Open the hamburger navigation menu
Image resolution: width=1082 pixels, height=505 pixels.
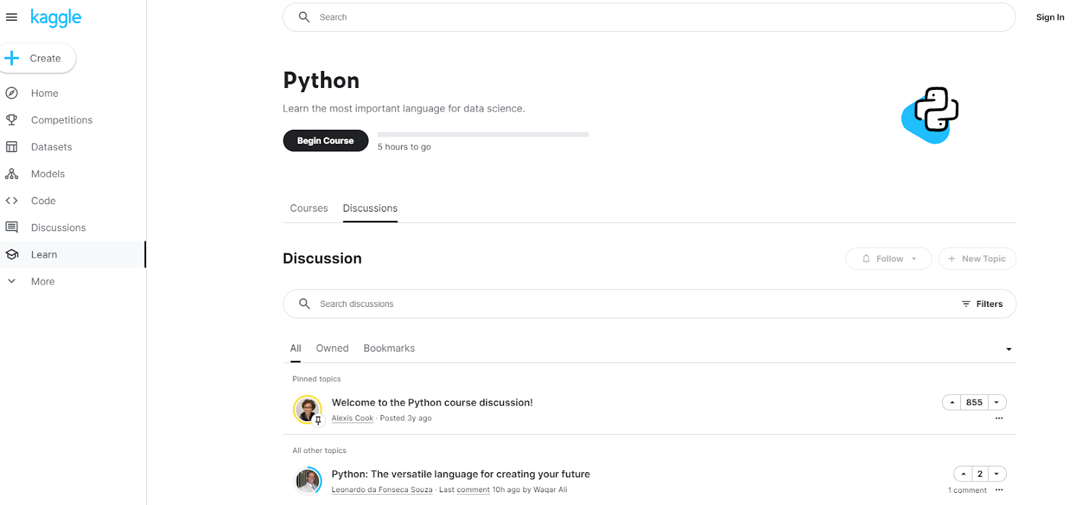click(x=11, y=18)
